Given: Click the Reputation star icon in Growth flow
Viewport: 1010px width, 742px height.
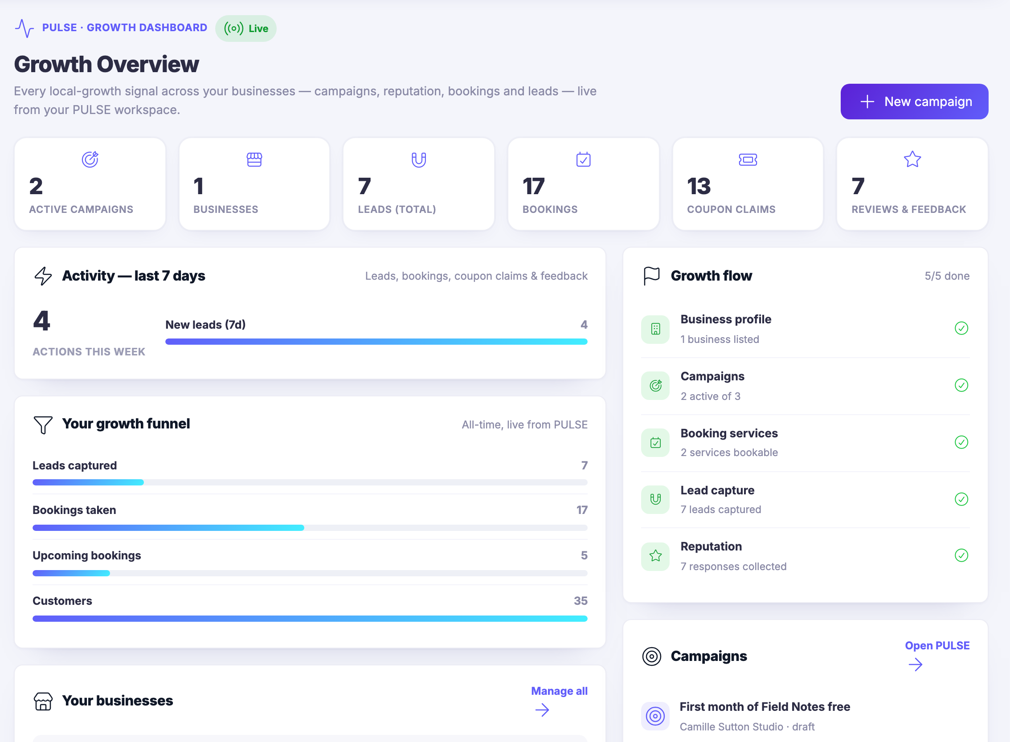Looking at the screenshot, I should click(655, 556).
